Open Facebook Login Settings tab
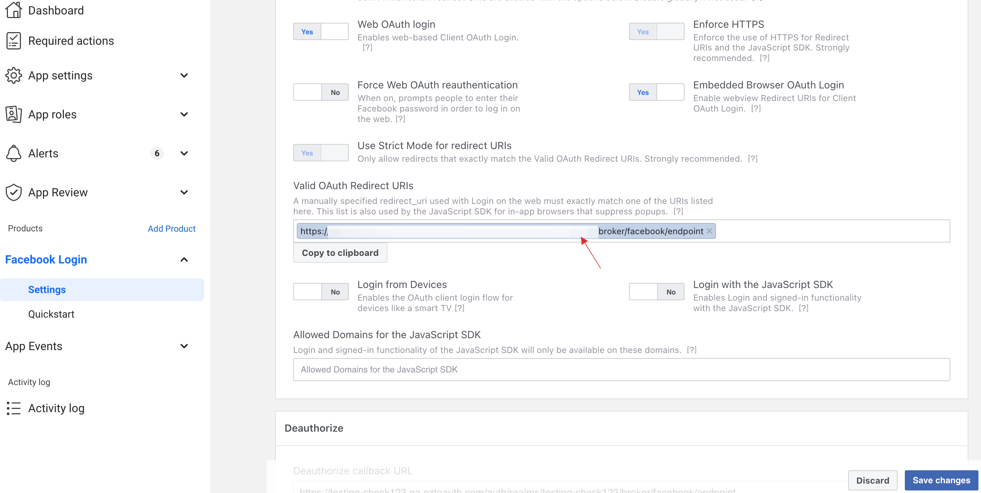 (47, 289)
